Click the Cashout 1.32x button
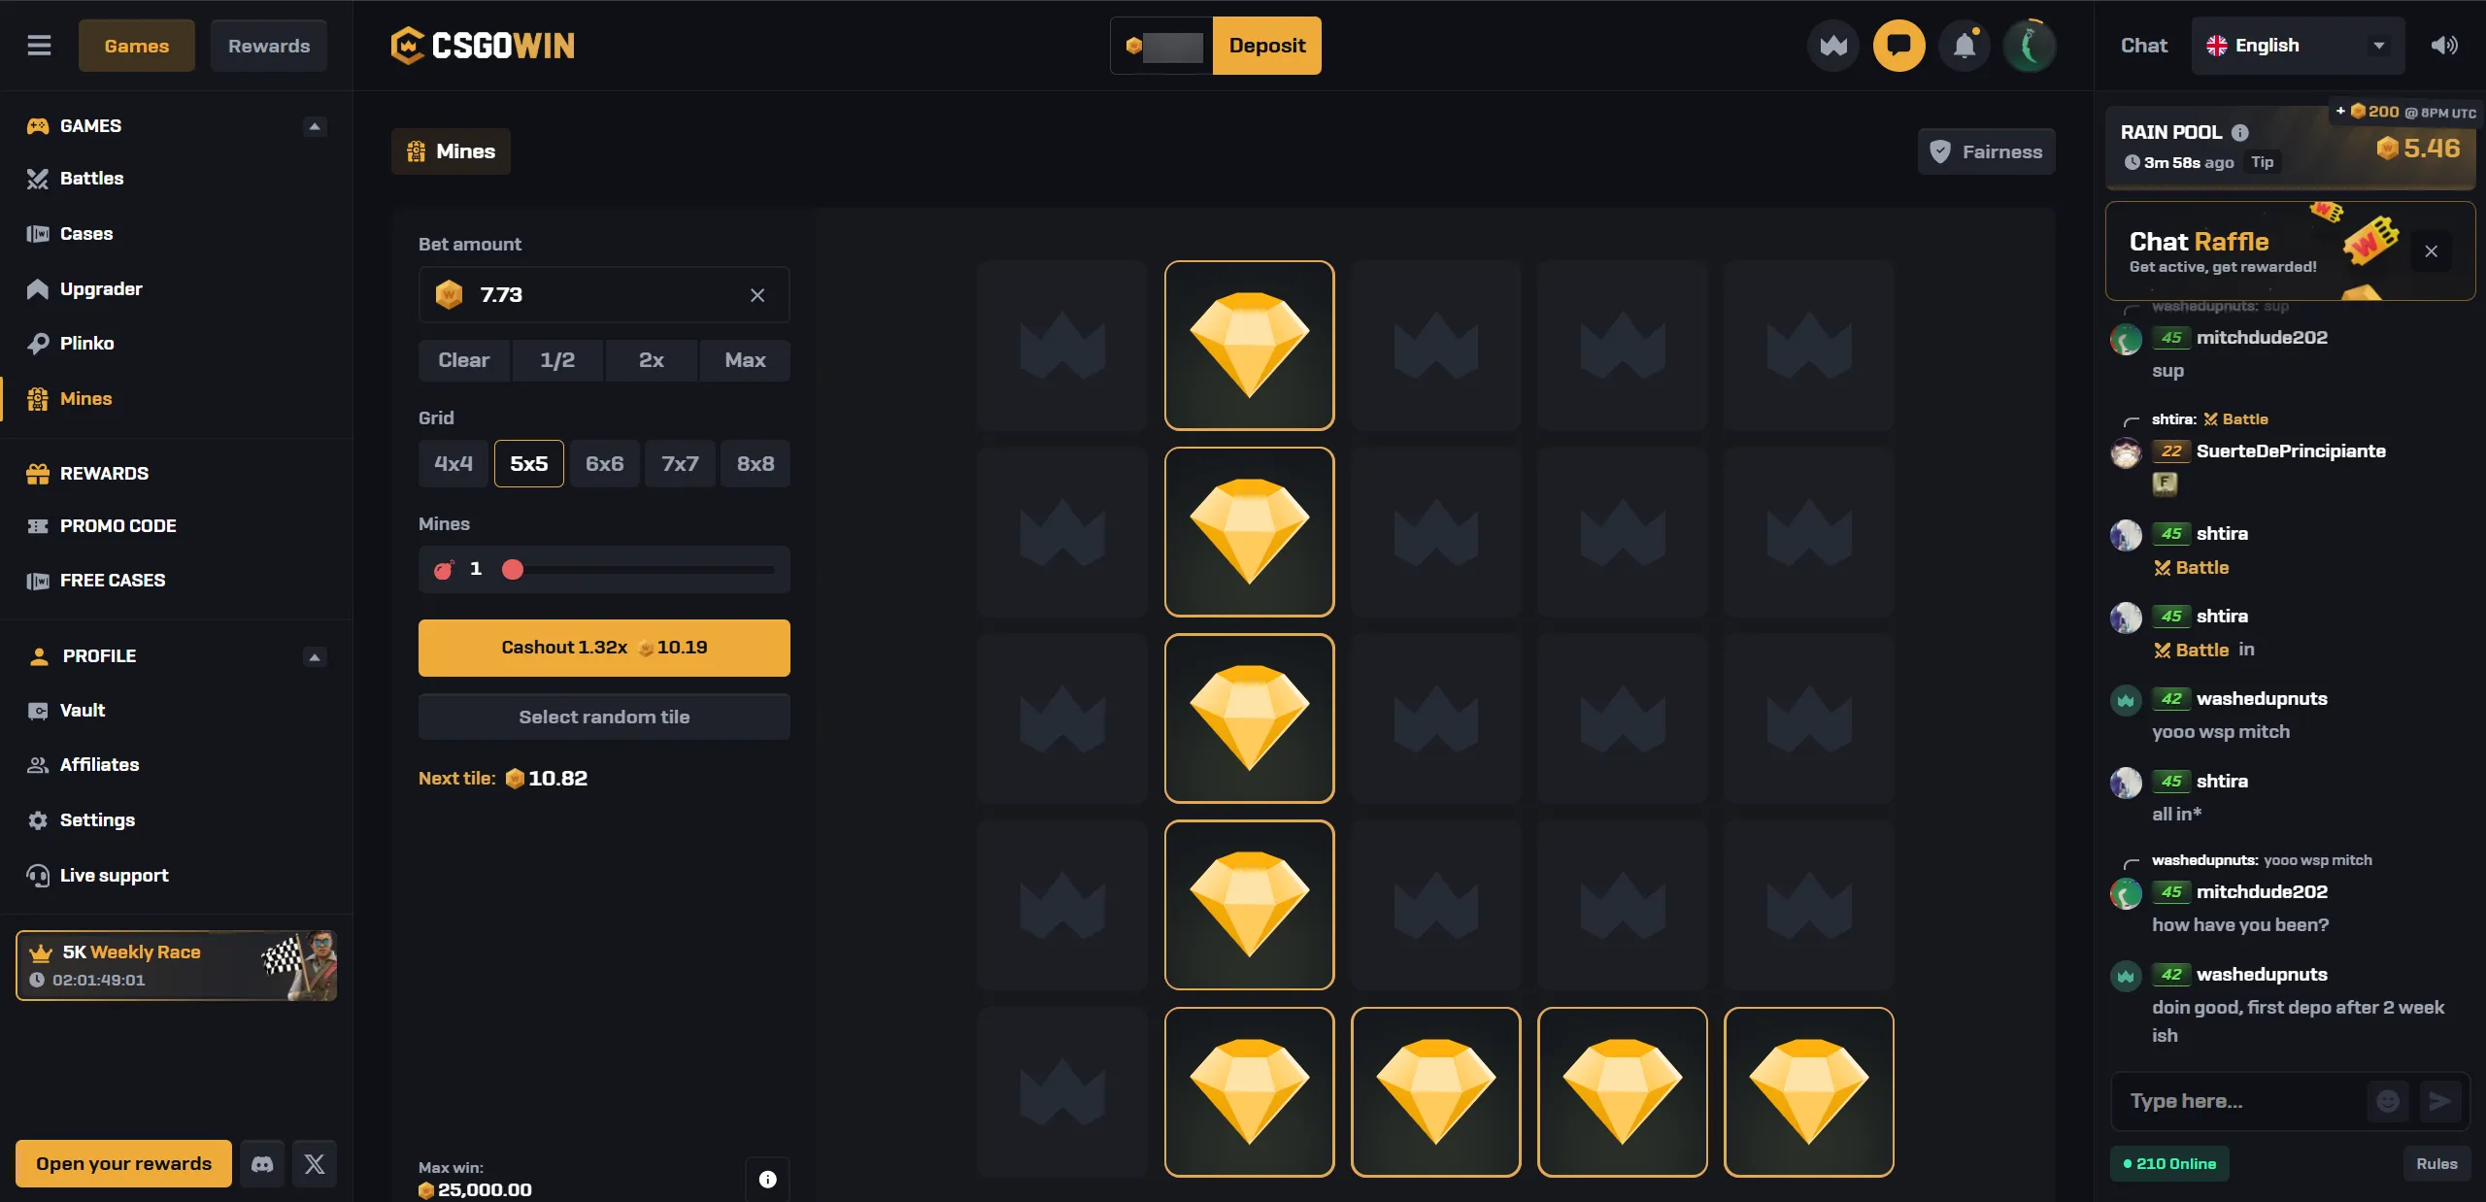The height and width of the screenshot is (1202, 2486). click(604, 648)
